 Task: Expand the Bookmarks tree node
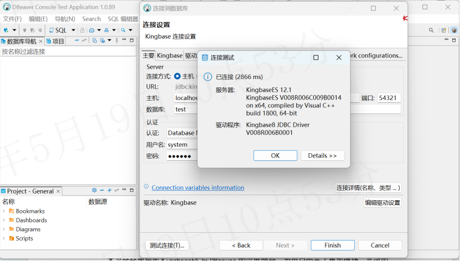pyautogui.click(x=4, y=211)
